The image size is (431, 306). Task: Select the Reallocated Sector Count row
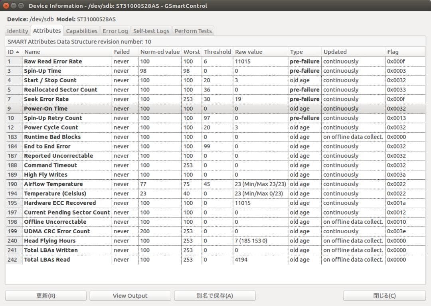(x=60, y=90)
